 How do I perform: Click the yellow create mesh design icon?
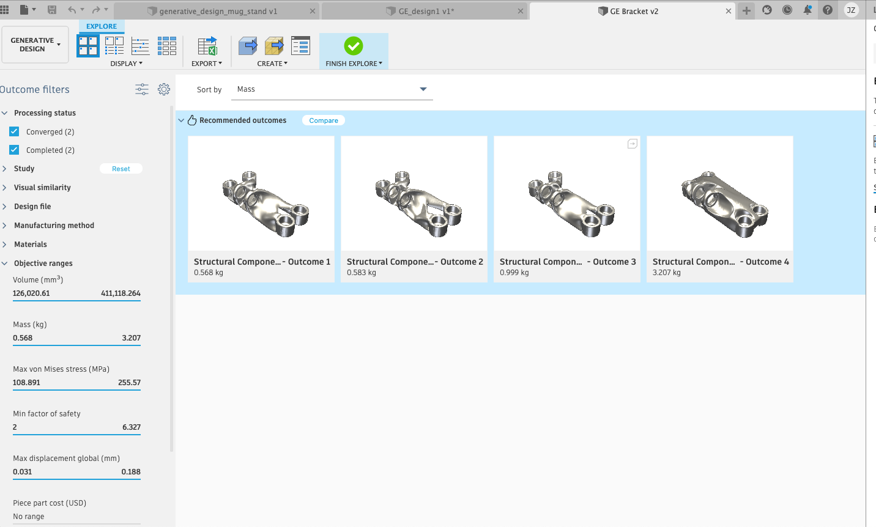point(274,46)
